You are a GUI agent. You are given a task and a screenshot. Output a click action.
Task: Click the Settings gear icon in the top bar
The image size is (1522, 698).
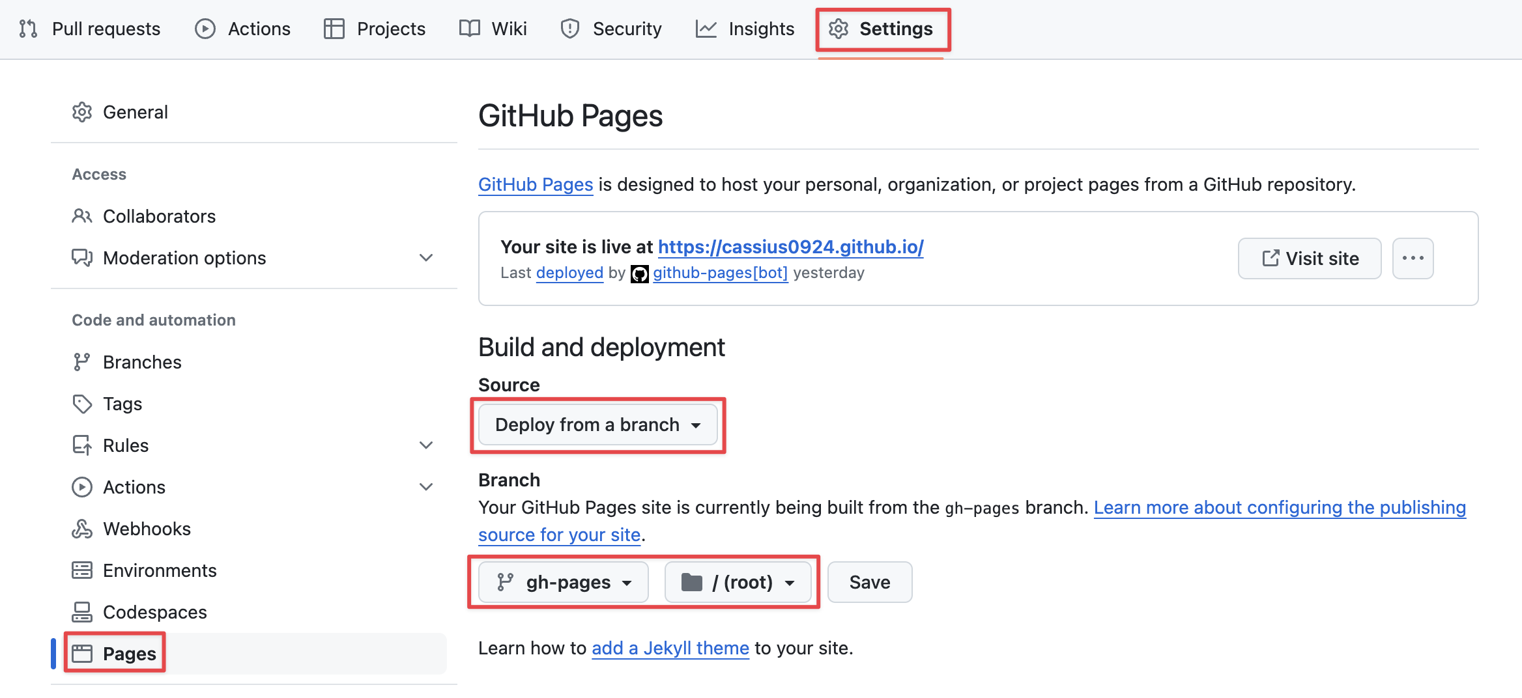click(839, 29)
